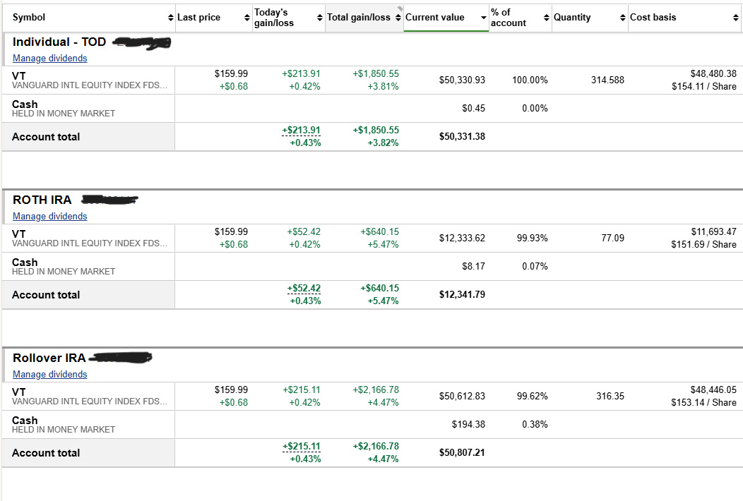The image size is (743, 501).
Task: Click underlined +$52.42 today's gain total
Action: pos(304,289)
